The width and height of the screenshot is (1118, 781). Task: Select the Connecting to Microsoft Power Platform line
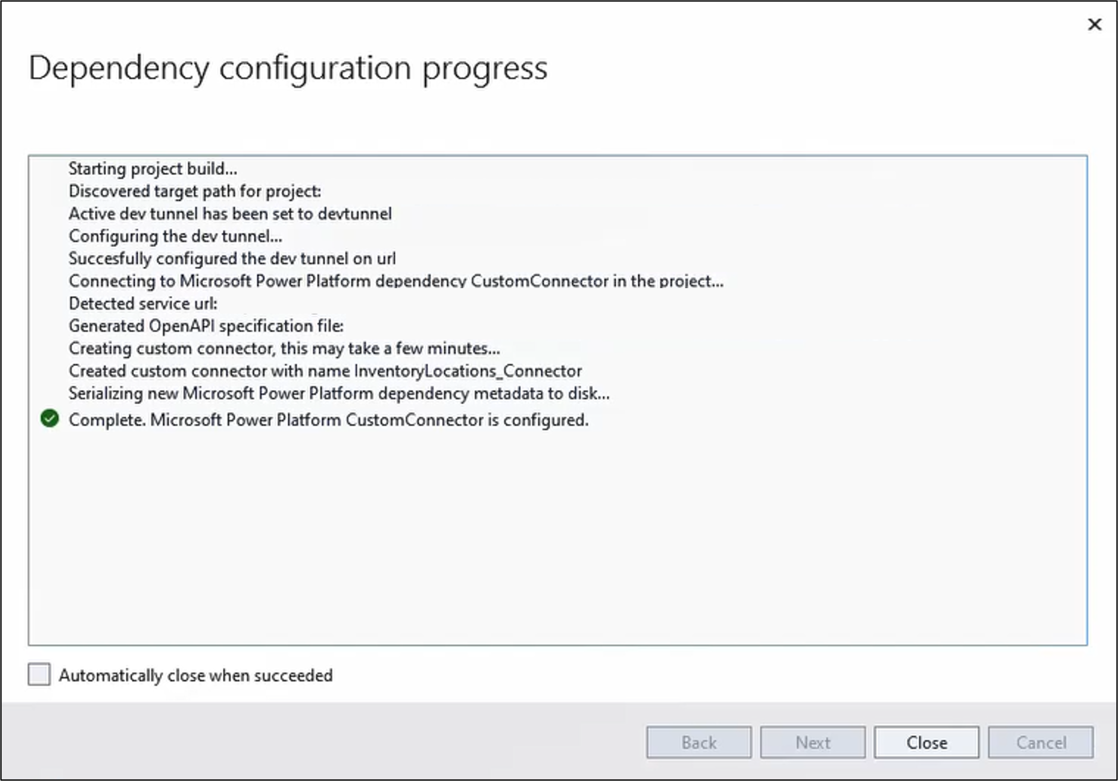[396, 281]
